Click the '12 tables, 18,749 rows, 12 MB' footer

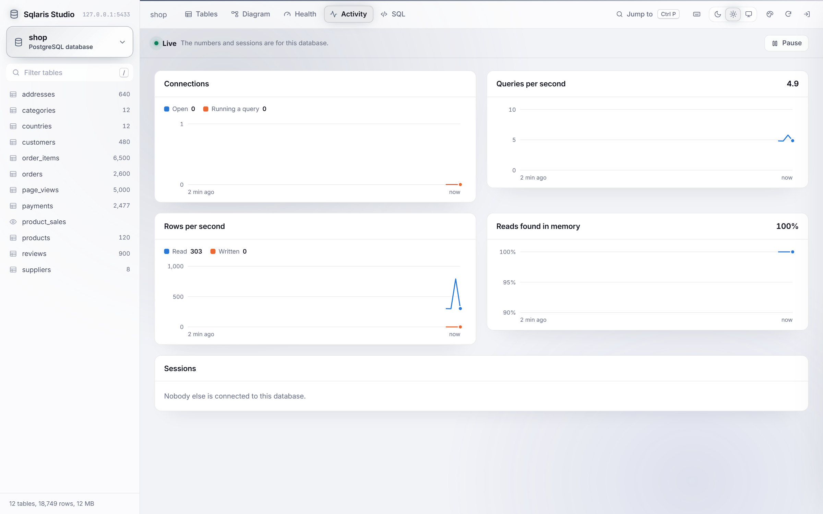click(52, 503)
